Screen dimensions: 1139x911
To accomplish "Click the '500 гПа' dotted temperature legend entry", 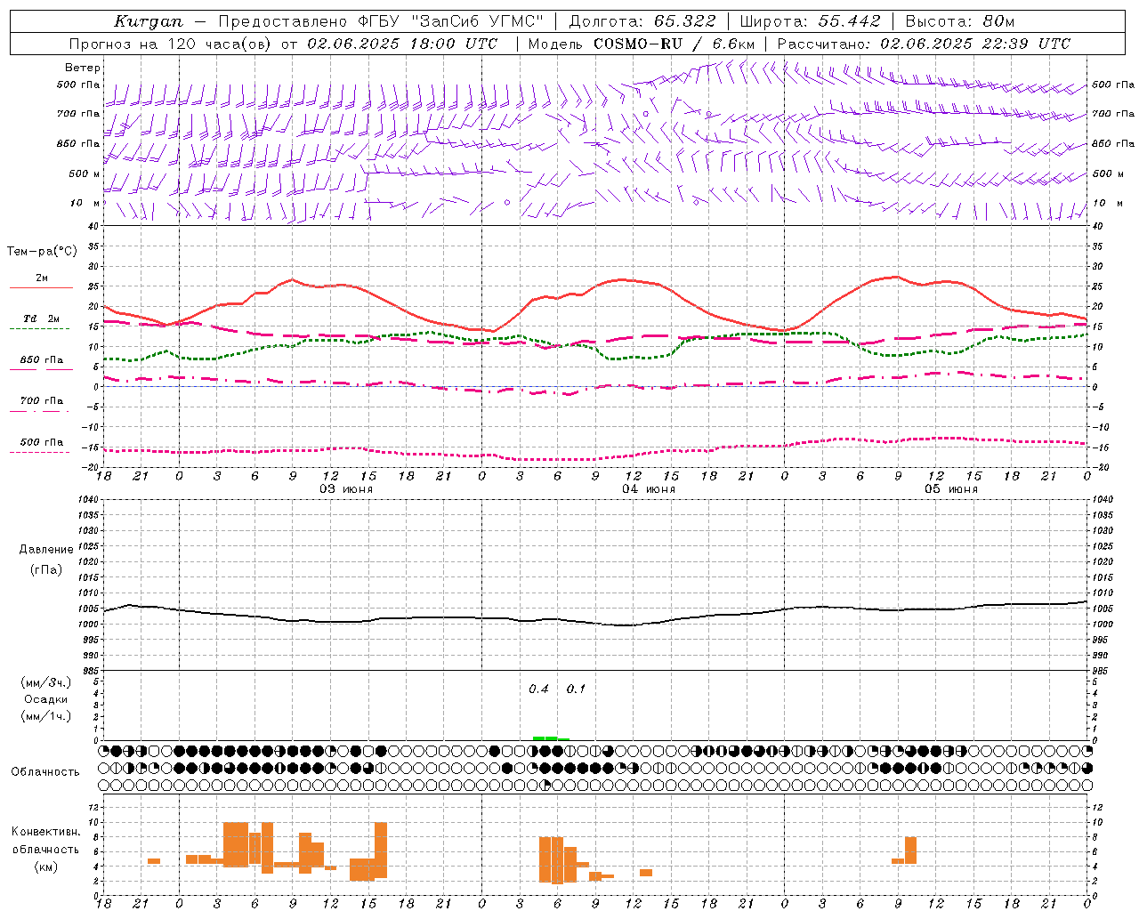I will pyautogui.click(x=41, y=442).
